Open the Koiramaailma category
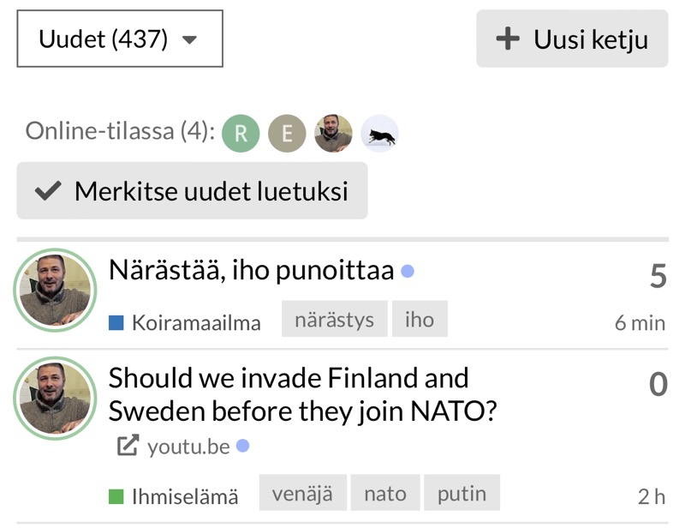The height and width of the screenshot is (528, 685). coord(196,323)
